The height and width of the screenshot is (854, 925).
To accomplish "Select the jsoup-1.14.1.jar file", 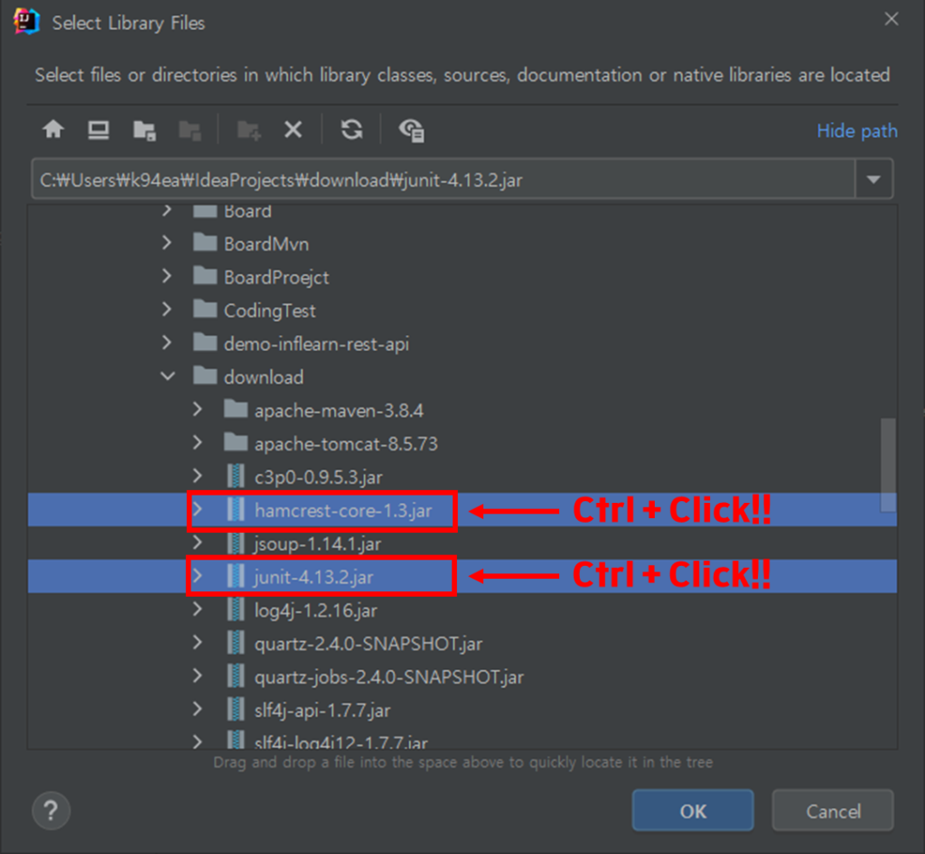I will pos(317,543).
